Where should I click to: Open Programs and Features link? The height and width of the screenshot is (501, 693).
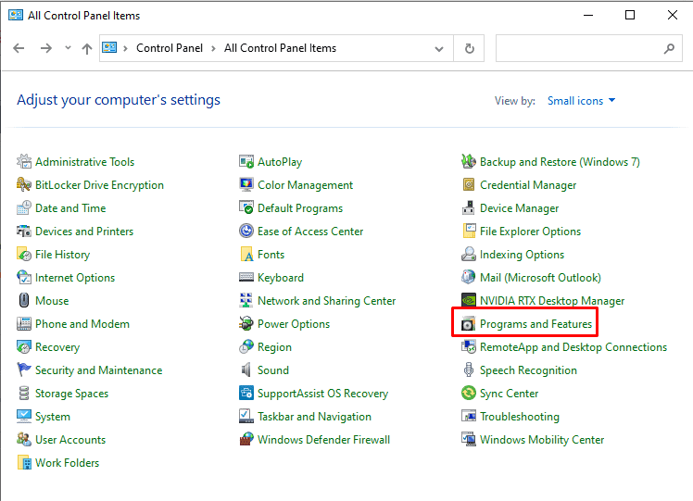pyautogui.click(x=535, y=324)
